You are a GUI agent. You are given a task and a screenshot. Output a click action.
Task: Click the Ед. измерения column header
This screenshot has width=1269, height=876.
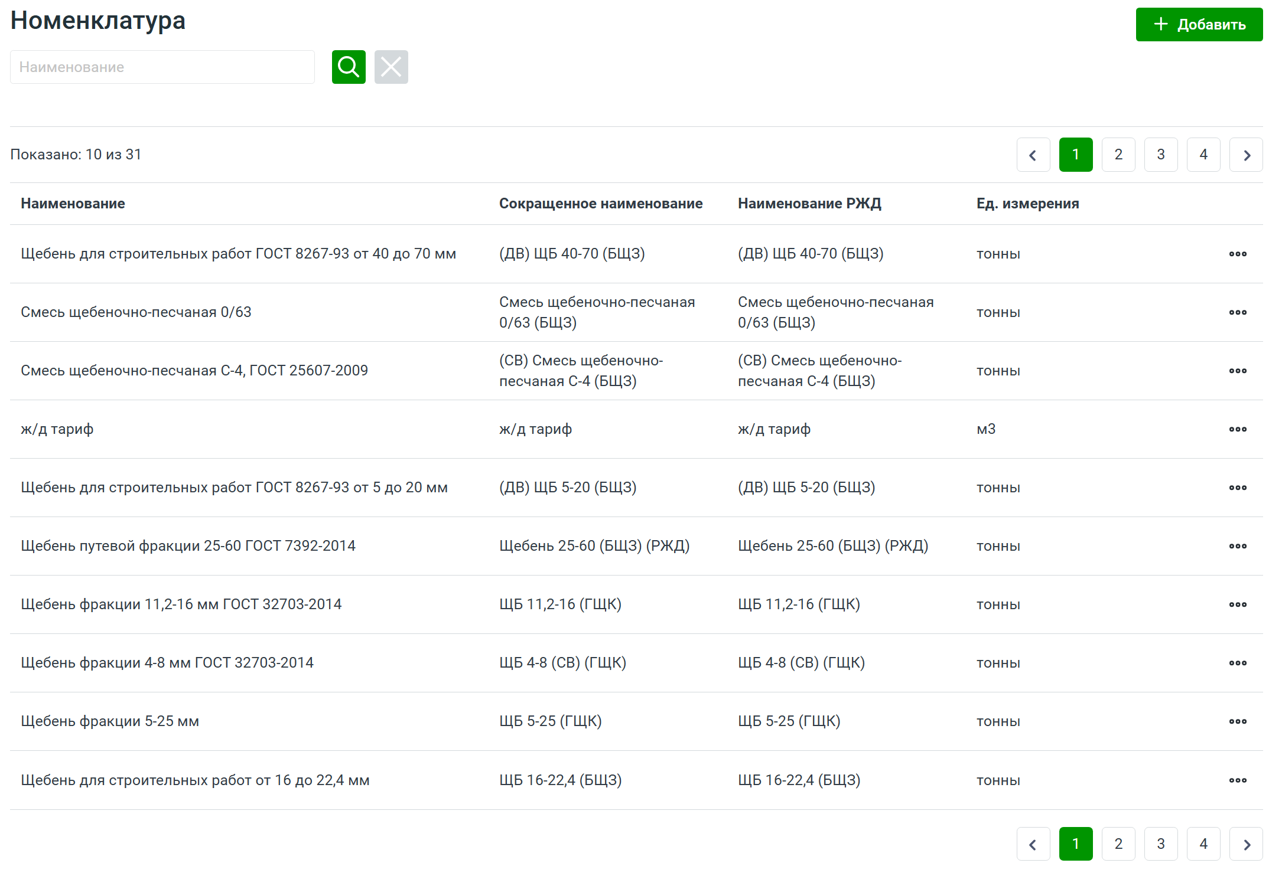(1027, 204)
